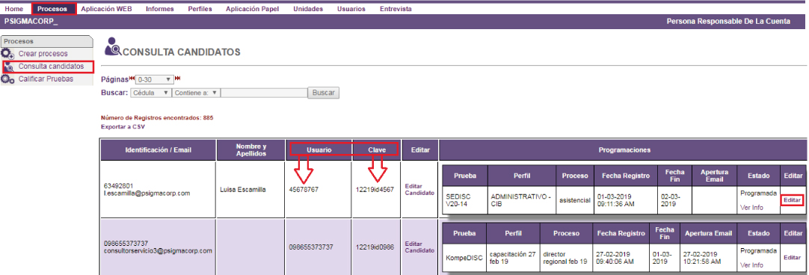Click the Consulta candidatos sidebar icon

[9, 67]
